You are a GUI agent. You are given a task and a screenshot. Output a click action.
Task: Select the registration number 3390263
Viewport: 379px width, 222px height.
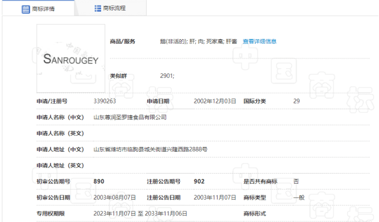[x=105, y=101]
